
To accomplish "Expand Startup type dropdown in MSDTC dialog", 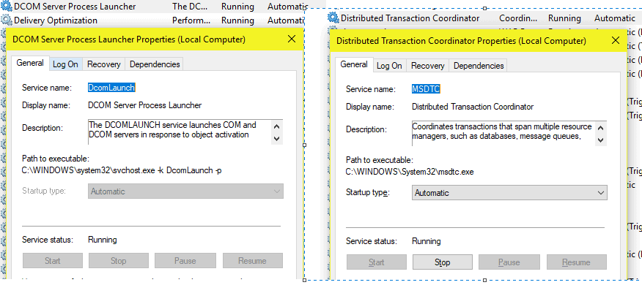I will click(x=509, y=193).
